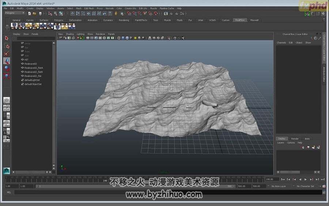This screenshot has height=206, width=329.
Task: Switch to the Dynamics shelf tab
Action: click(x=108, y=20)
